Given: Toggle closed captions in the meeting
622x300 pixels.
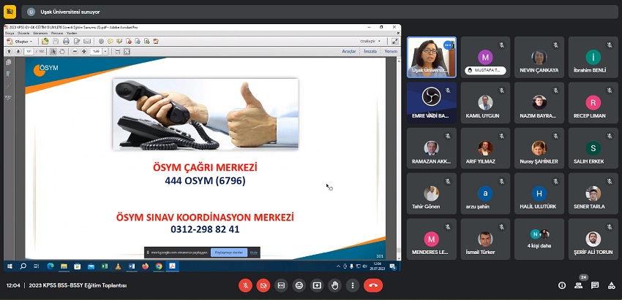Looking at the screenshot, I should click(x=281, y=285).
